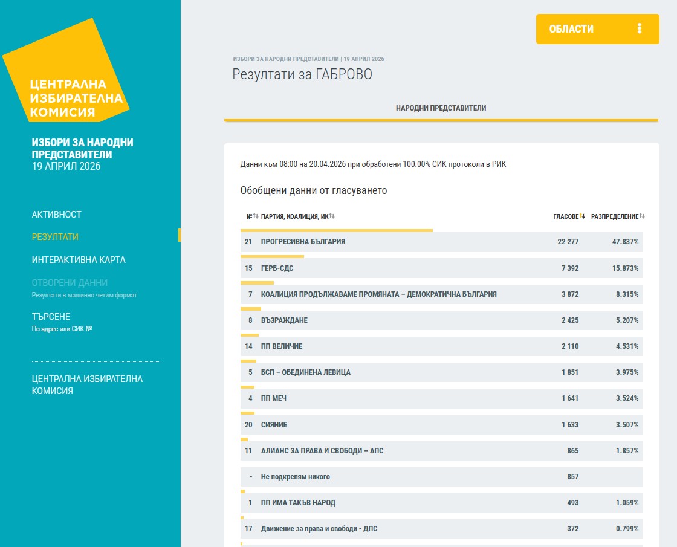The height and width of the screenshot is (547, 677).
Task: Sort by party number № arrows
Action: coord(256,216)
